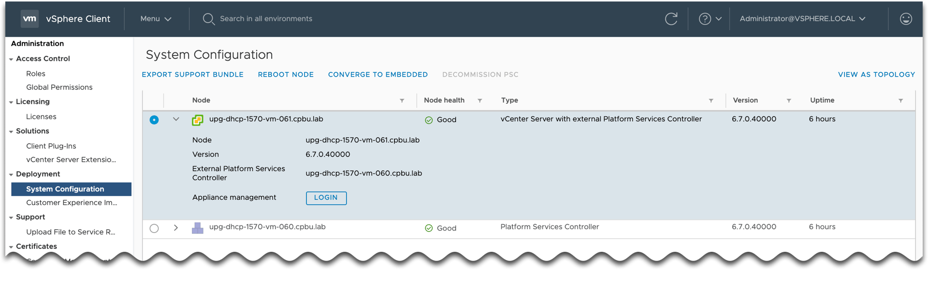Open the Administrator@VSPHERE.LOCAL user dropdown
928x288 pixels.
802,19
